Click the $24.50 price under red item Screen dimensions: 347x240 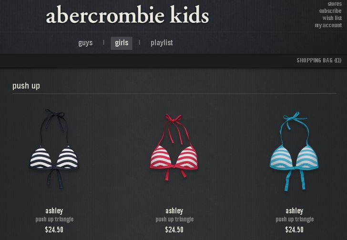click(174, 230)
